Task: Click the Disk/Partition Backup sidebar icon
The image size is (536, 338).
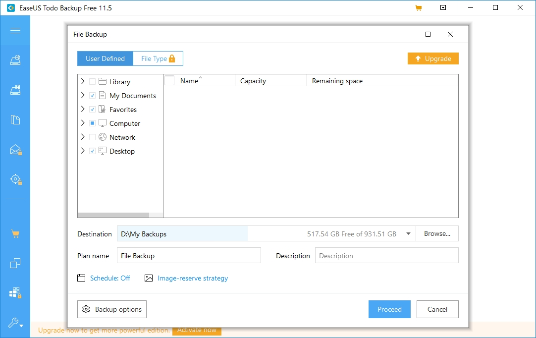Action: (x=15, y=60)
